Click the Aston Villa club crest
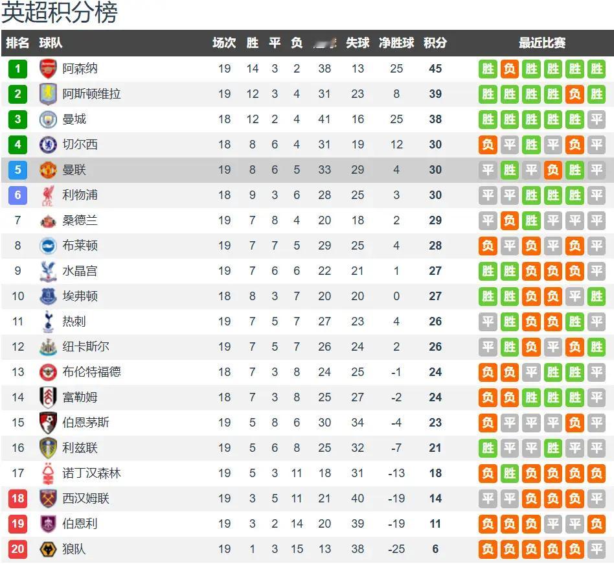The width and height of the screenshot is (614, 564). (48, 94)
